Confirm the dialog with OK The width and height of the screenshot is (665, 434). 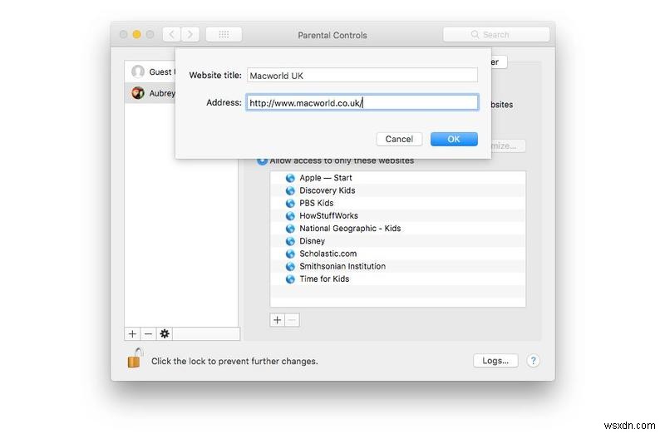pyautogui.click(x=454, y=139)
